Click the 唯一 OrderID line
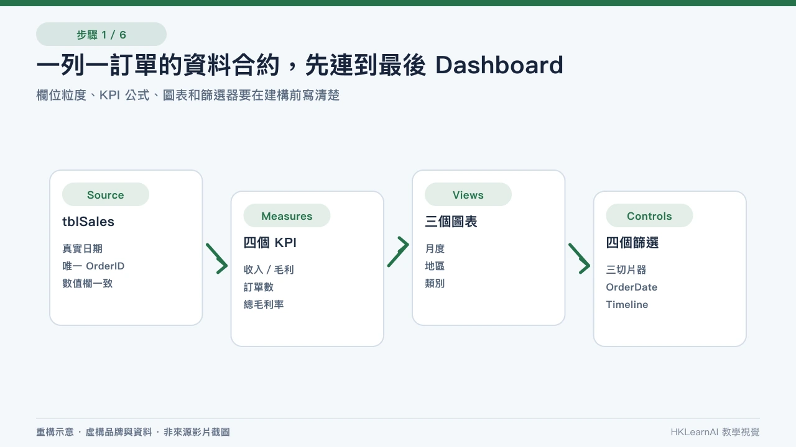Image resolution: width=796 pixels, height=447 pixels. click(93, 266)
